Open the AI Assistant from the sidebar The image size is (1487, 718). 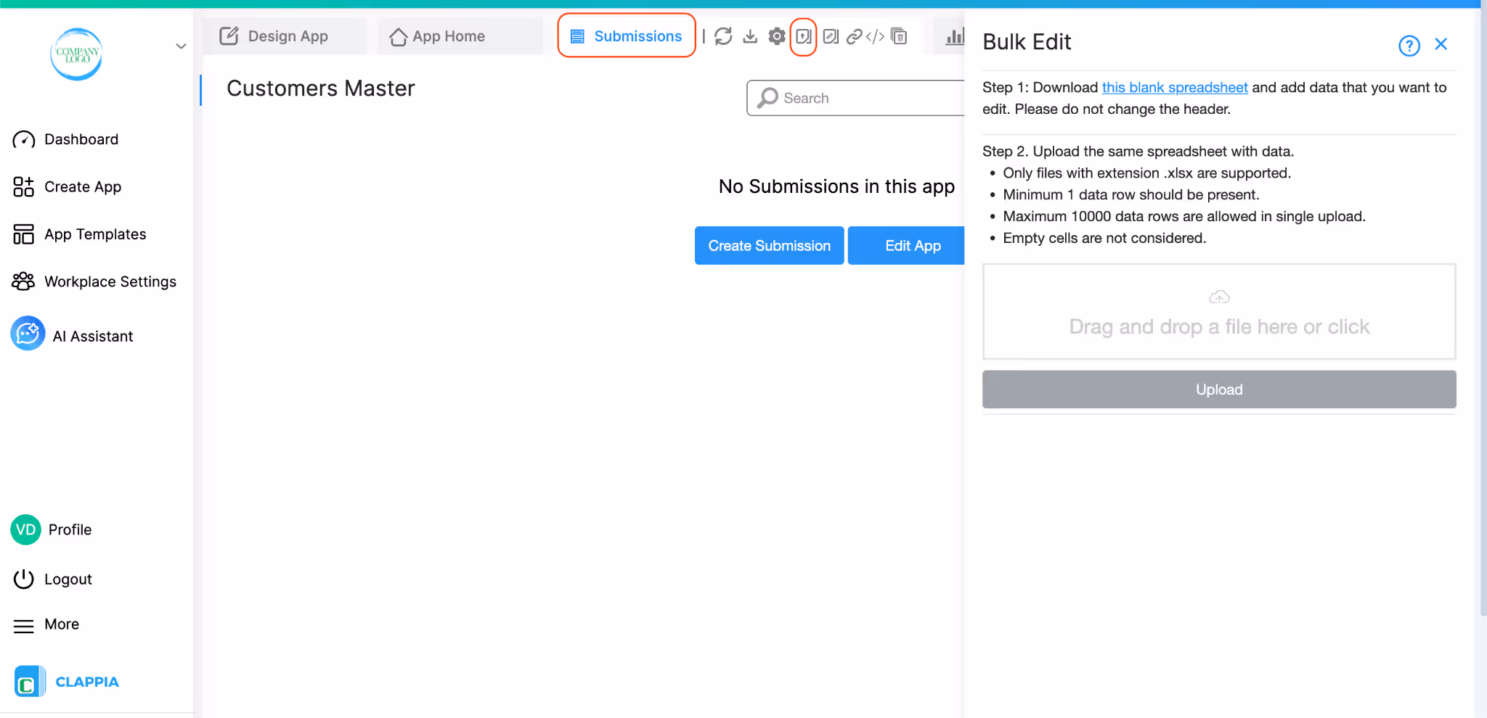point(92,335)
